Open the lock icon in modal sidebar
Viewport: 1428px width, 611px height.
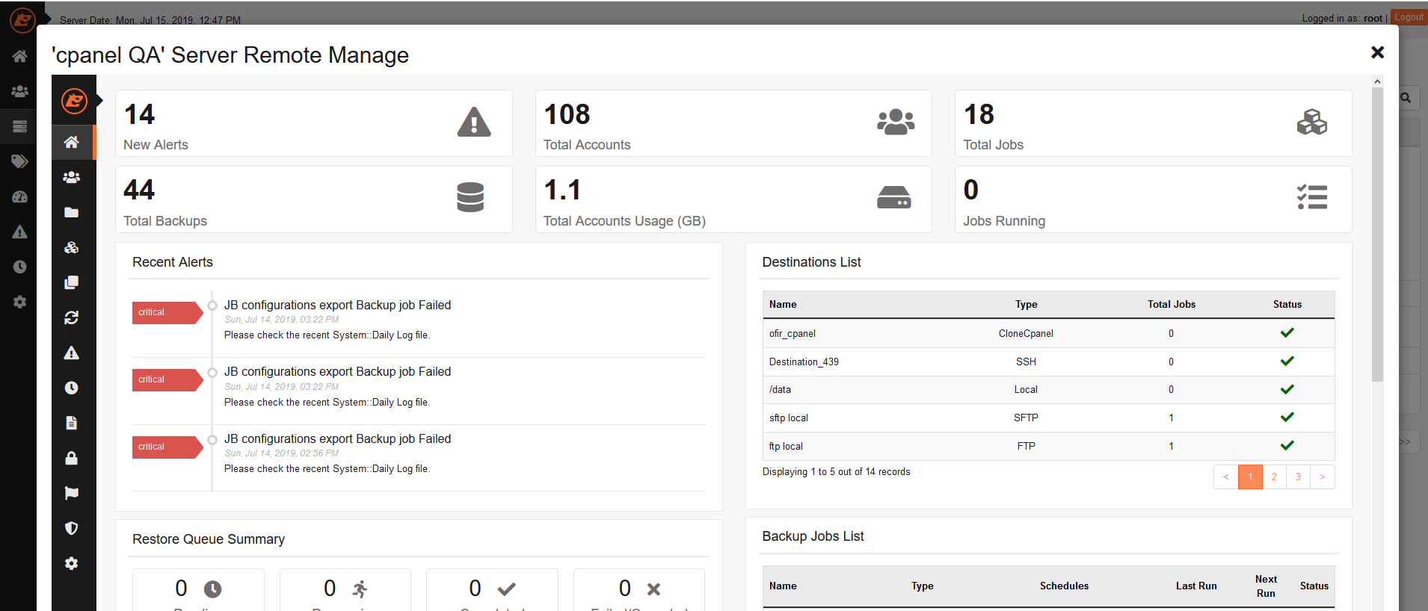click(72, 458)
